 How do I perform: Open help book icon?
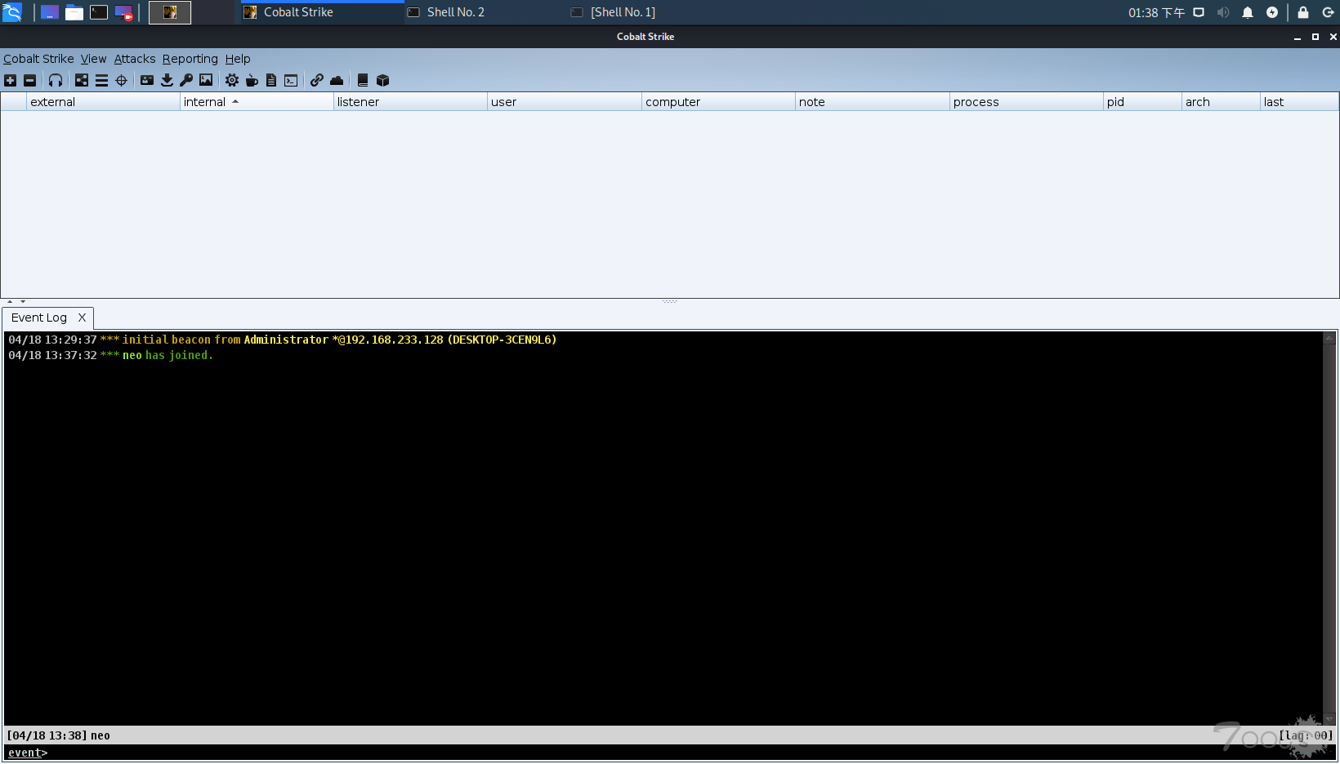click(x=363, y=80)
